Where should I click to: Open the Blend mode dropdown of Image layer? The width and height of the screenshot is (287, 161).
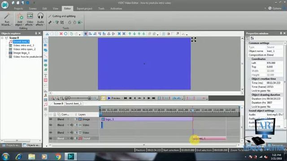[68, 119]
